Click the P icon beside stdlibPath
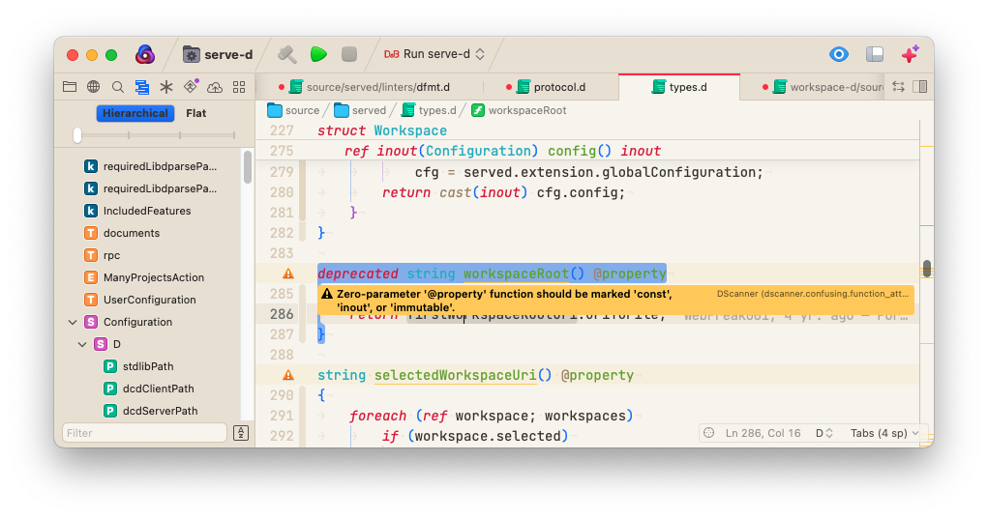This screenshot has height=519, width=988. click(110, 366)
